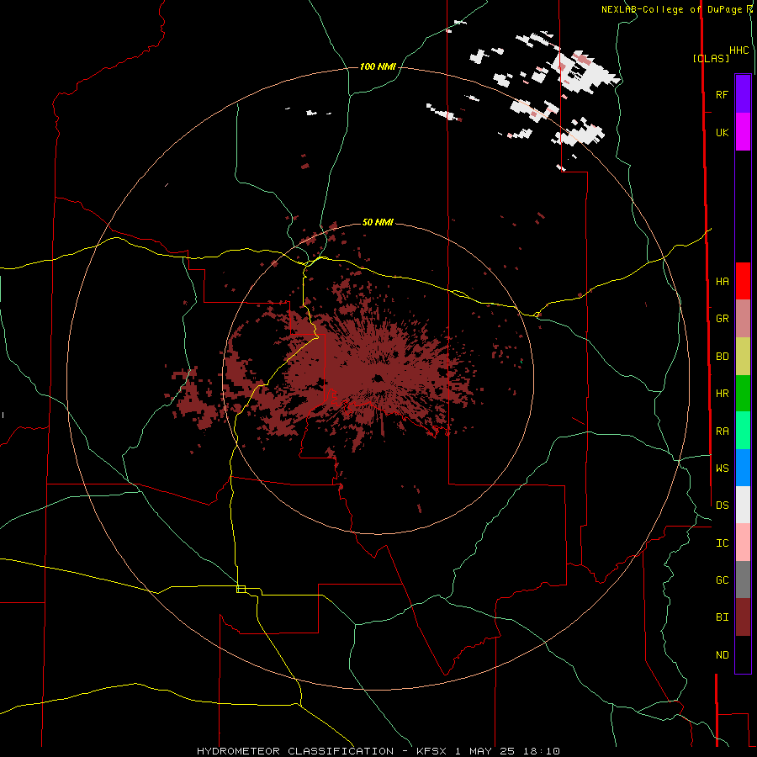Click the IC legend label
This screenshot has height=757, width=757.
point(722,543)
